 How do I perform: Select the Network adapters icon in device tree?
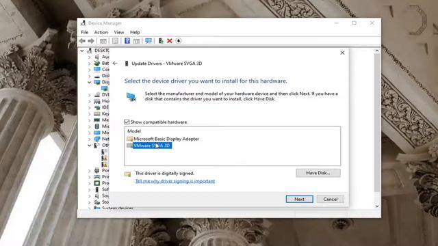click(x=97, y=139)
